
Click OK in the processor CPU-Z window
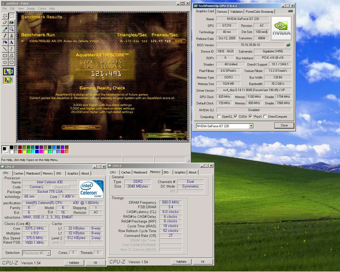click(x=95, y=263)
